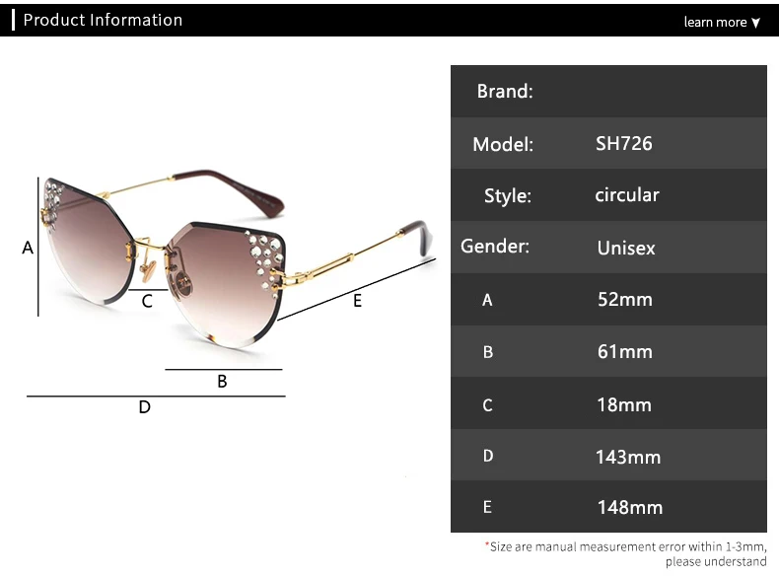Viewport: 779px width, 578px height.
Task: Click the sunglasses product image
Action: click(236, 258)
